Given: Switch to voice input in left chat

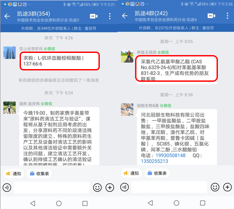Looking at the screenshot, I should coord(7,188).
